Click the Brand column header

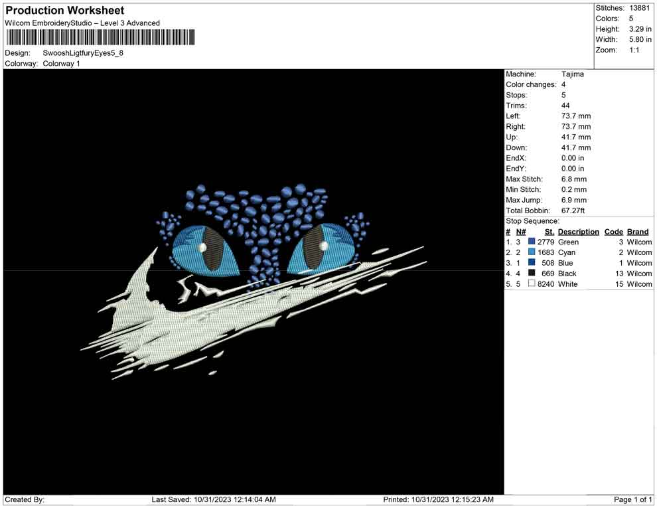tap(638, 232)
